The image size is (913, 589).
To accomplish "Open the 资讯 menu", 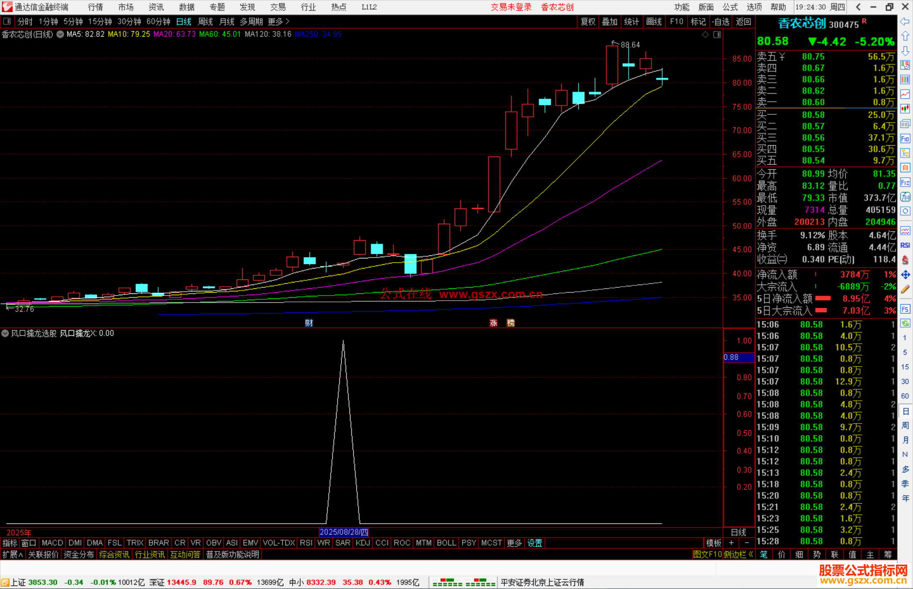I will click(x=156, y=7).
